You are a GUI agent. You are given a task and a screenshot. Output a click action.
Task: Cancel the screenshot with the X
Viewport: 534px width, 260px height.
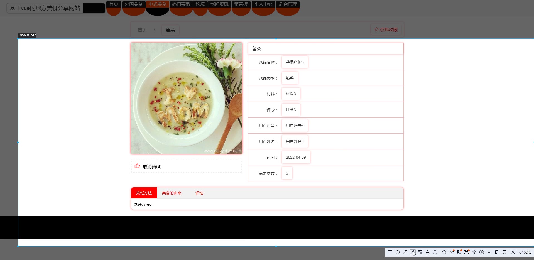[513, 252]
